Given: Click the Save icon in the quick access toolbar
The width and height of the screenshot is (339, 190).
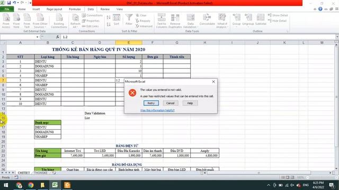Looking at the screenshot, I should click(x=9, y=3).
